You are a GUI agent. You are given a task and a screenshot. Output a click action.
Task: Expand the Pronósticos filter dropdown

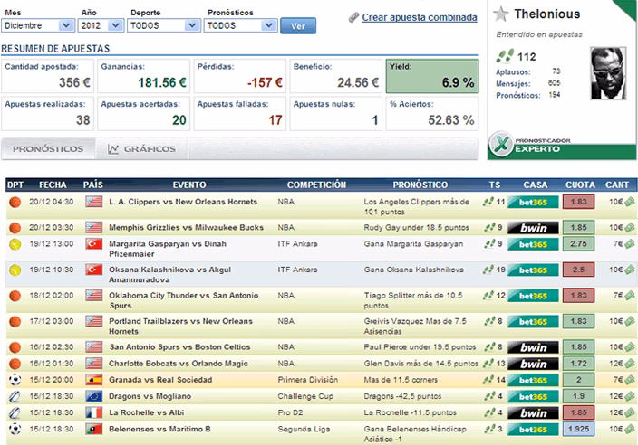click(x=238, y=25)
